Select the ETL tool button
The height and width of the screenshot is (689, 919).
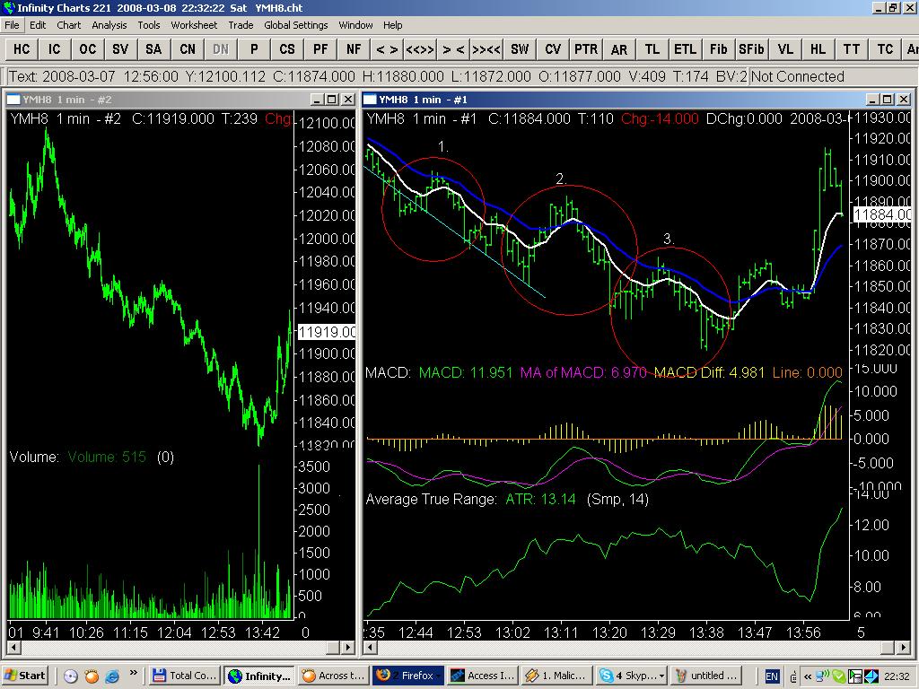click(x=686, y=49)
